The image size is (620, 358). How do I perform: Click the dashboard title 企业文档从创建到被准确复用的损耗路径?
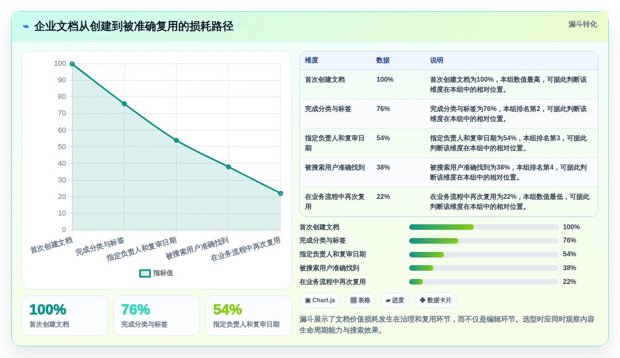pos(133,27)
